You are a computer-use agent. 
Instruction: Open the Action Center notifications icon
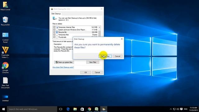[181, 109]
